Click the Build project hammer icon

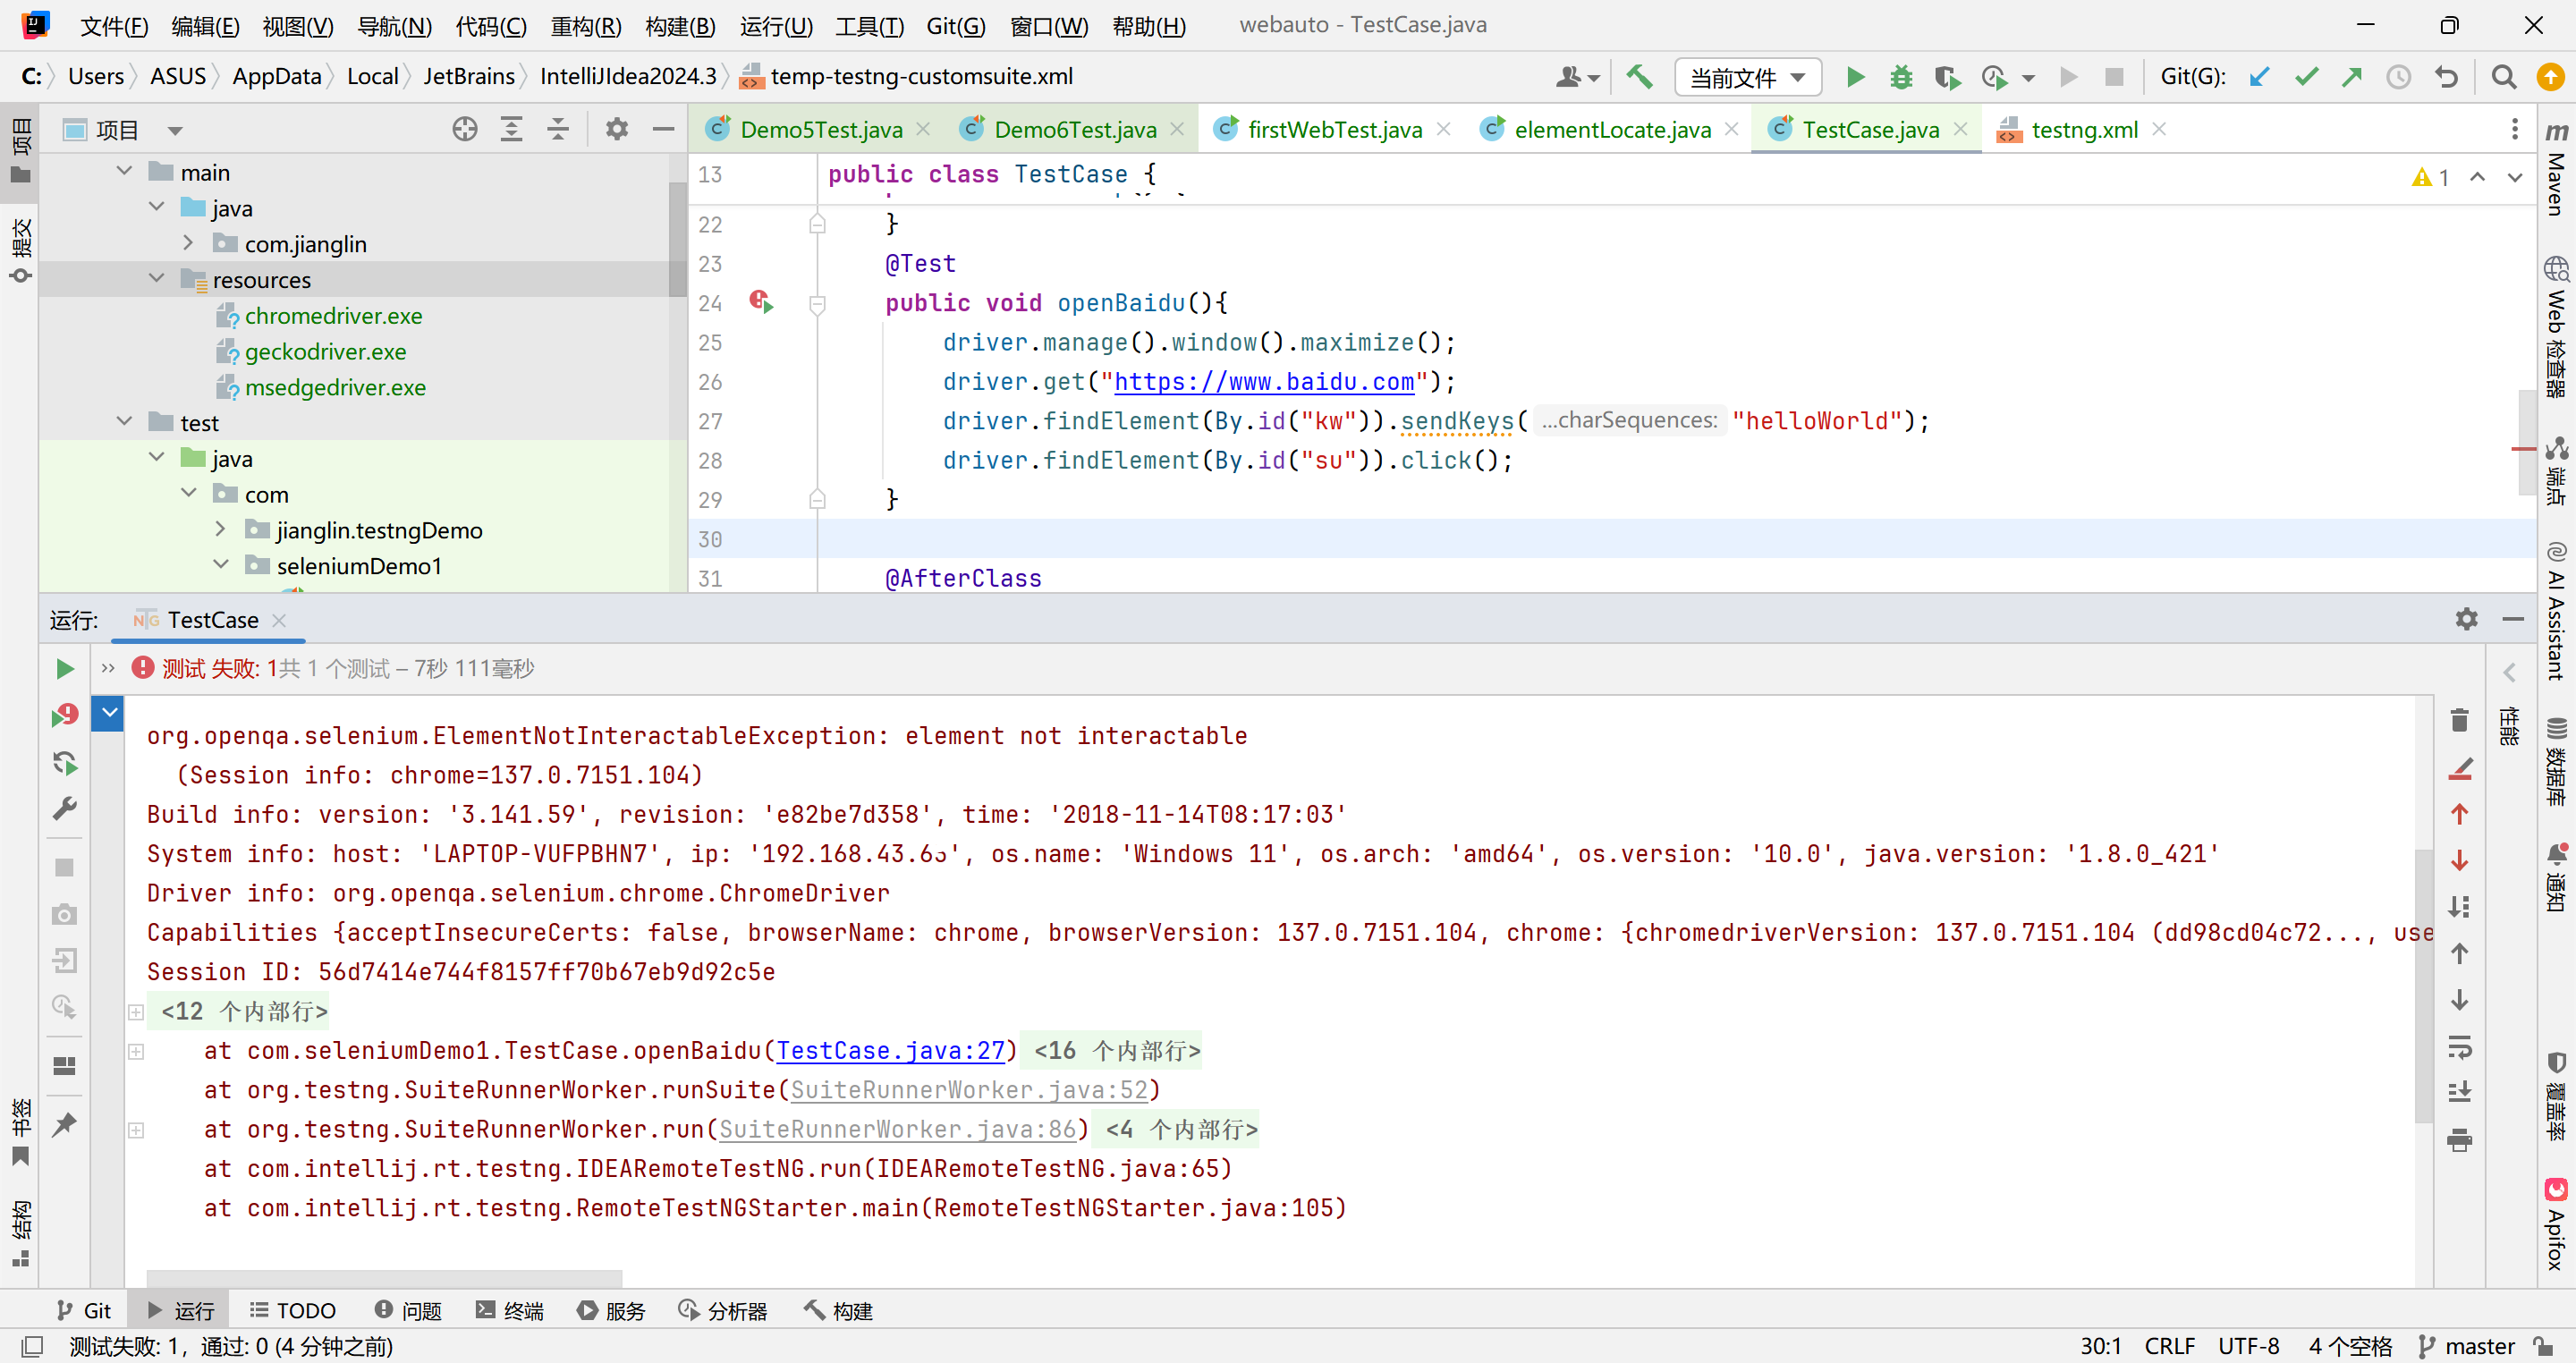[1639, 77]
